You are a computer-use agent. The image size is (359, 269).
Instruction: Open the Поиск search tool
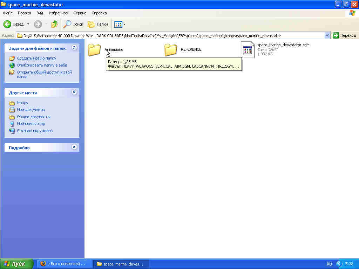coord(73,24)
